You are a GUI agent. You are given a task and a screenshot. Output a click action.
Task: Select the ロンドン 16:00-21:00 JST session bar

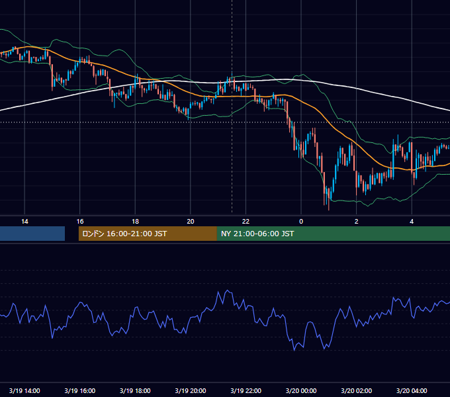pos(148,234)
